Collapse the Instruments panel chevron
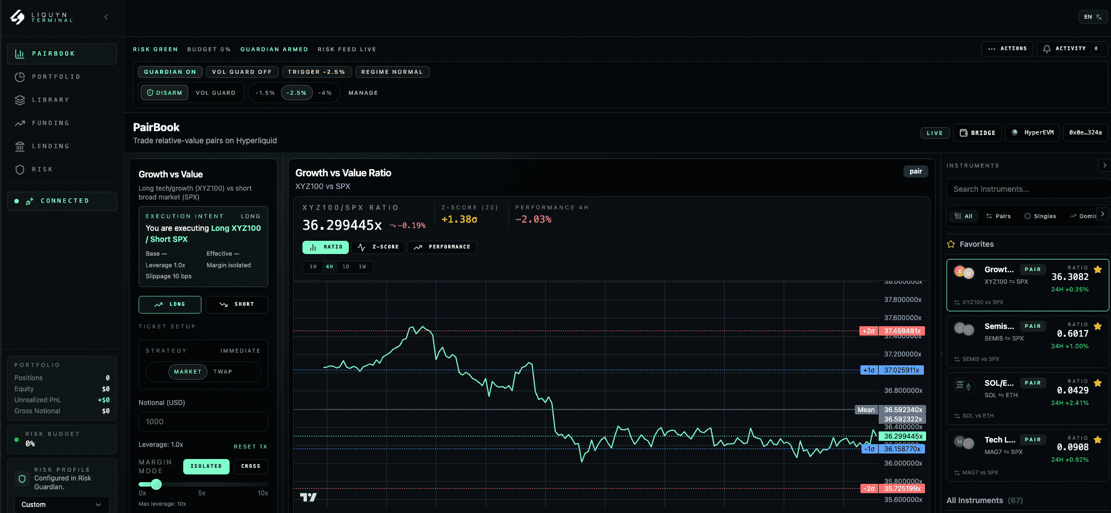This screenshot has width=1111, height=513. click(1104, 165)
